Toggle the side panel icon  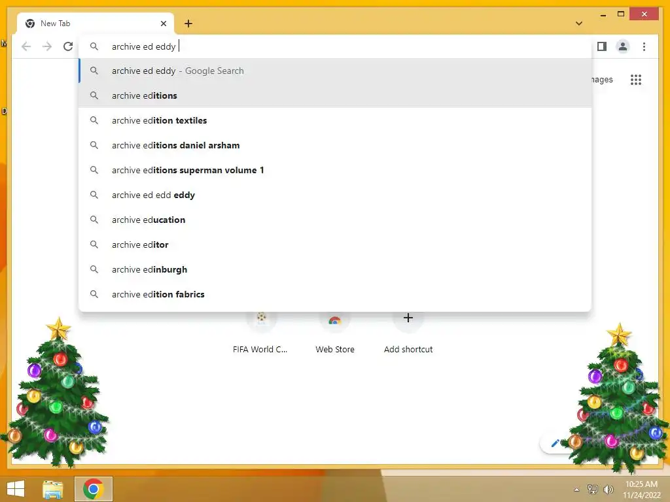(602, 46)
